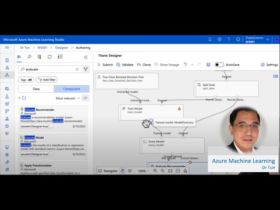Select the Apply Transformation component card
The height and width of the screenshot is (210, 280).
point(53,169)
